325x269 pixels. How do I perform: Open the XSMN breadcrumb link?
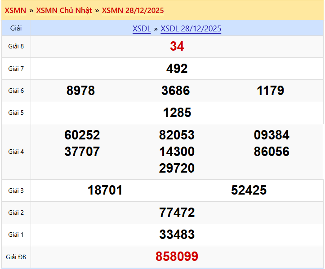pos(15,10)
